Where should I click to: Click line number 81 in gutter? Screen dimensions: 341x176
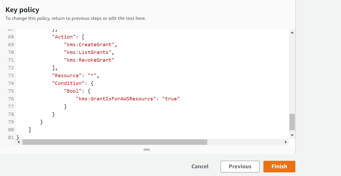point(11,137)
